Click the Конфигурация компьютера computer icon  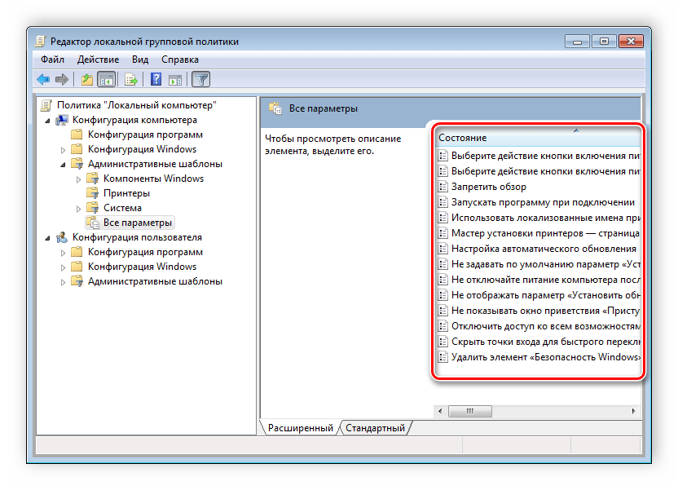coord(62,120)
